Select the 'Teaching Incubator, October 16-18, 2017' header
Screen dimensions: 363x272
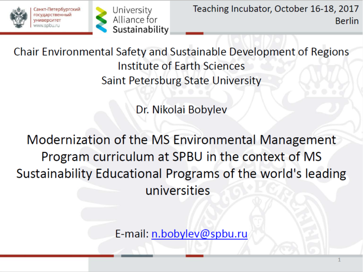275,9
